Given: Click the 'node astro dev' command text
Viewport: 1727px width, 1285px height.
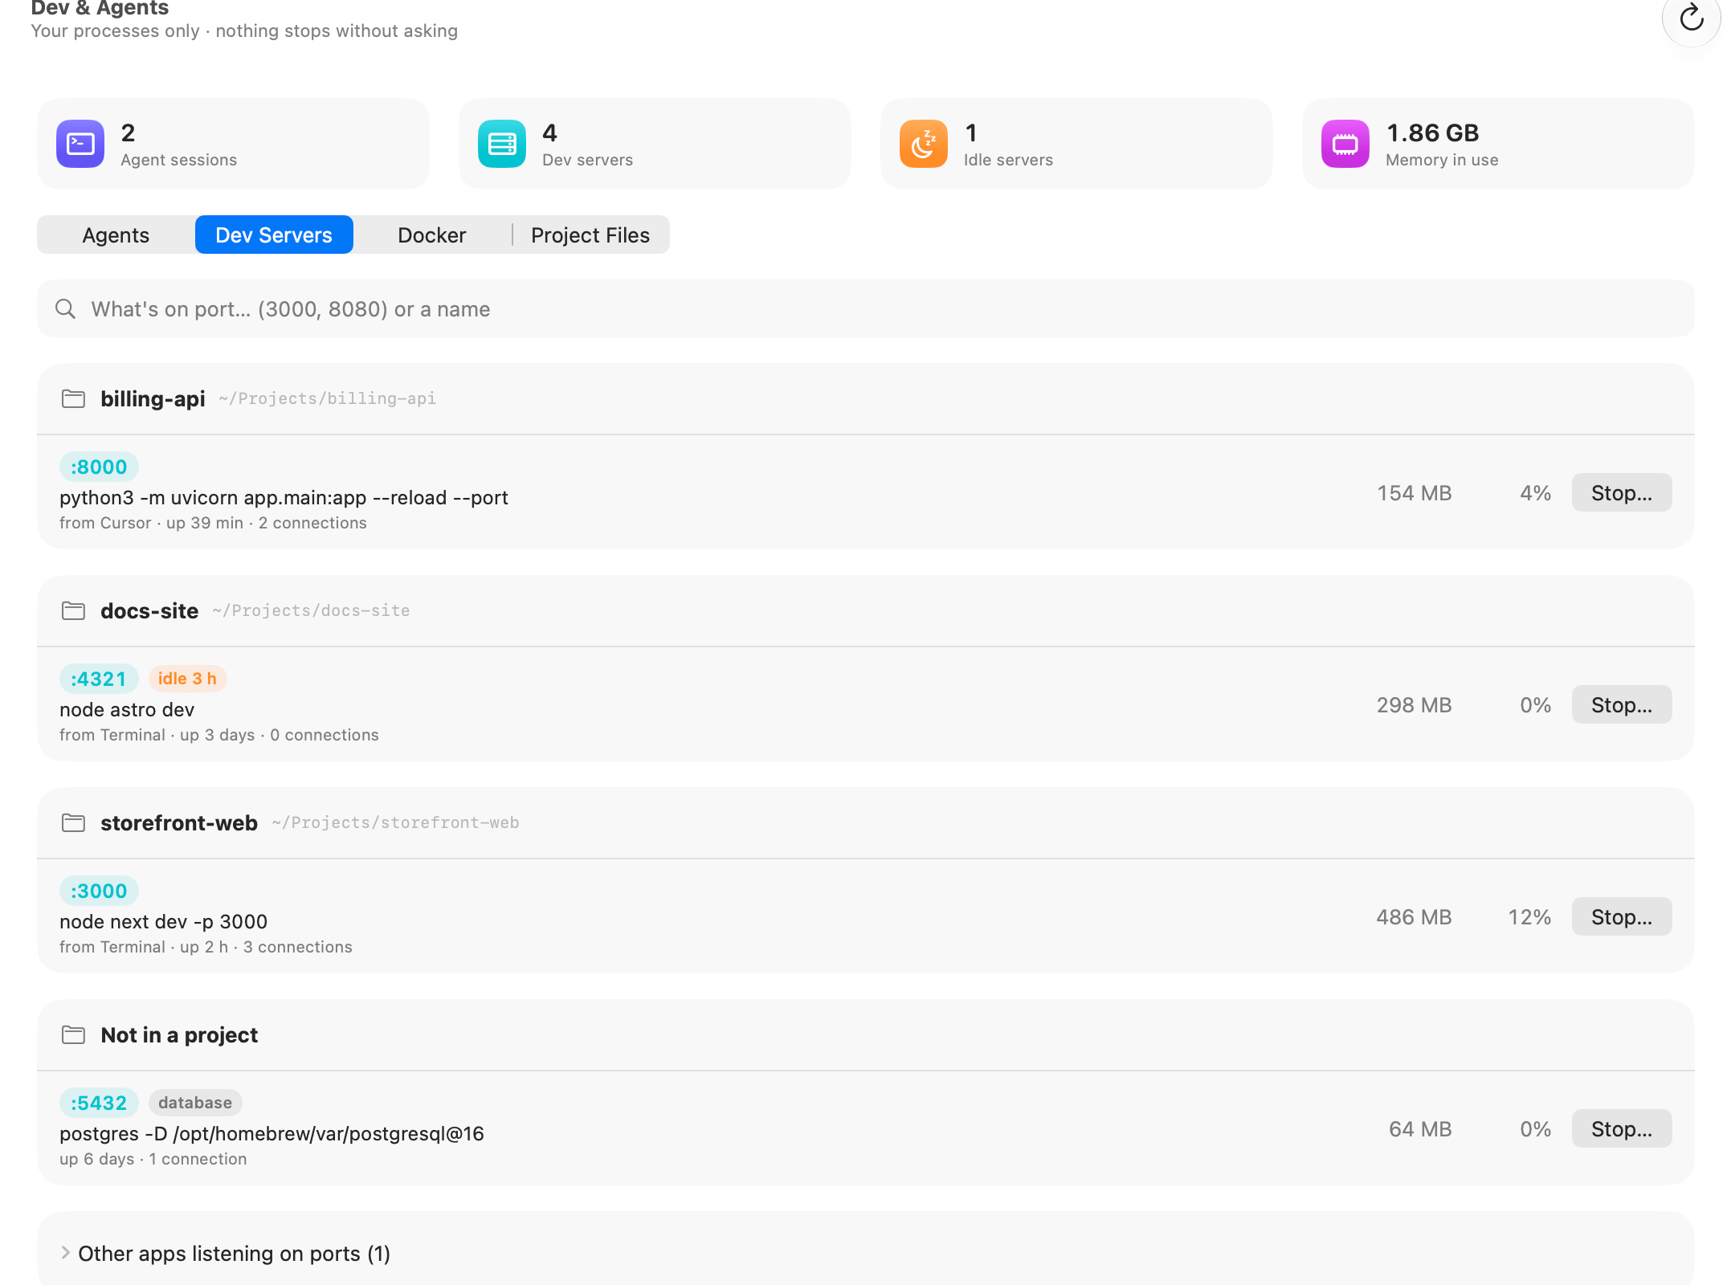Looking at the screenshot, I should coord(127,709).
